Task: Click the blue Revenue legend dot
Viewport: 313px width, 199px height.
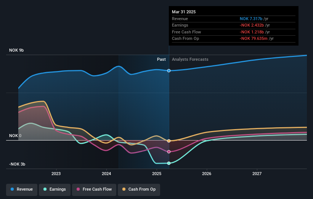Action: pyautogui.click(x=12, y=189)
